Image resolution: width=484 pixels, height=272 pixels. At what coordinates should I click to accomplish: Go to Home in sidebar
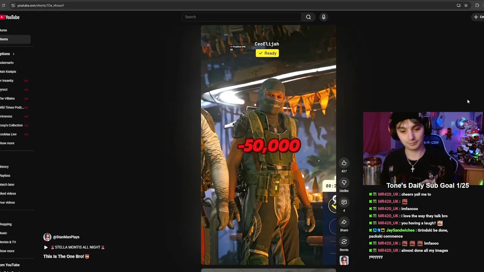(4, 30)
